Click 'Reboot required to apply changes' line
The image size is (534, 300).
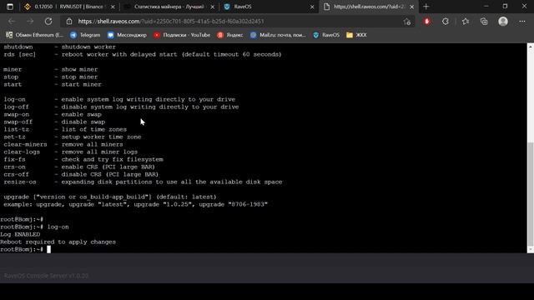pyautogui.click(x=58, y=242)
